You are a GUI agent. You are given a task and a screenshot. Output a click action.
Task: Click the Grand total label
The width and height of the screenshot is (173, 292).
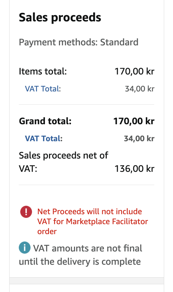click(45, 121)
